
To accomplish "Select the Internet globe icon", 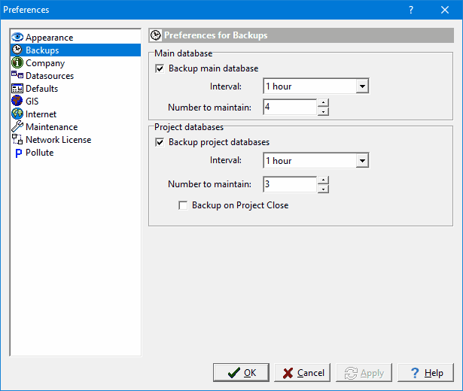I will (x=17, y=114).
